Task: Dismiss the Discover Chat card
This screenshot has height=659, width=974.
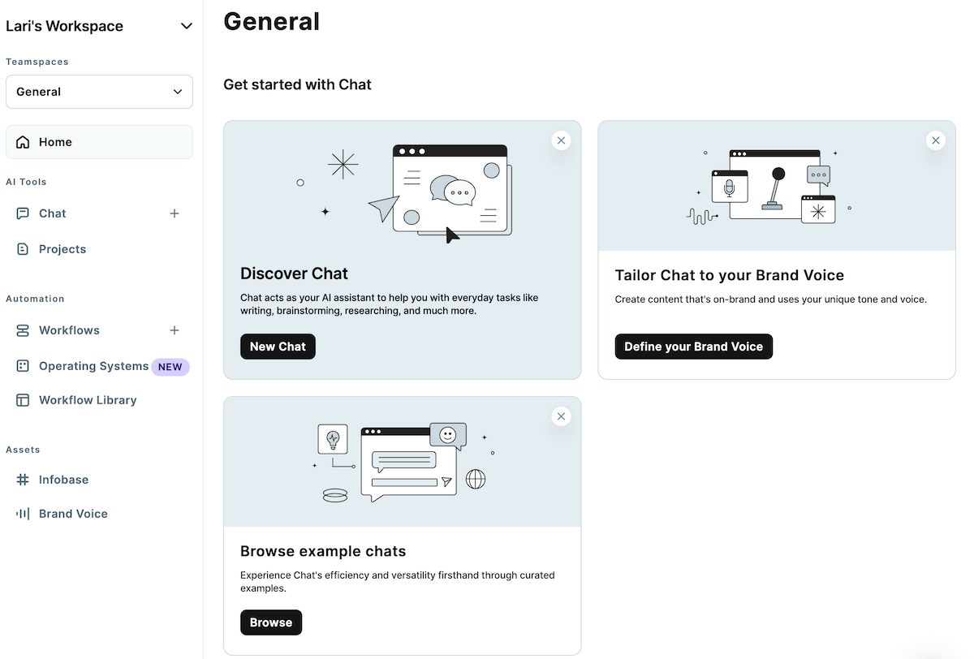Action: tap(561, 140)
